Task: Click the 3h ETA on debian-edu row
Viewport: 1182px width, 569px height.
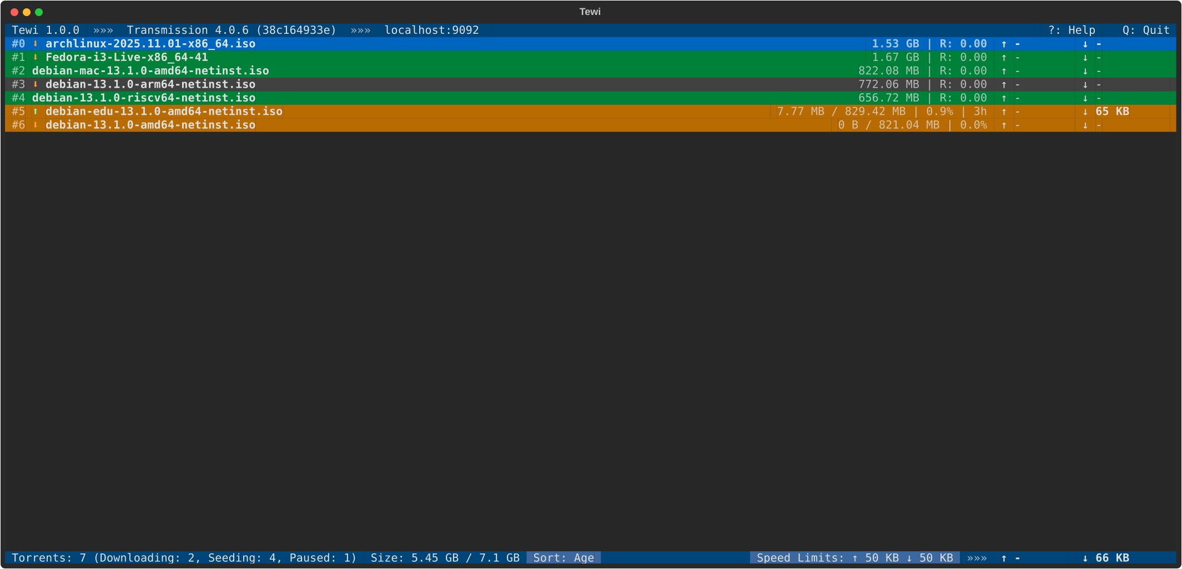Action: point(980,111)
